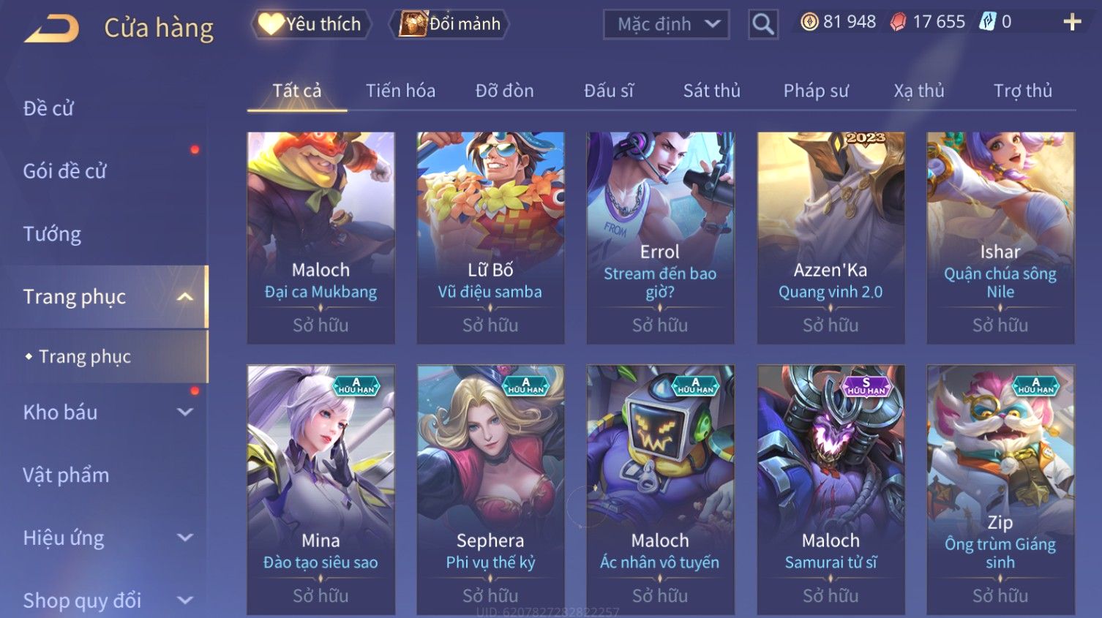Viewport: 1102px width, 618px height.
Task: Switch to the Sát thủ tab
Action: coord(711,91)
